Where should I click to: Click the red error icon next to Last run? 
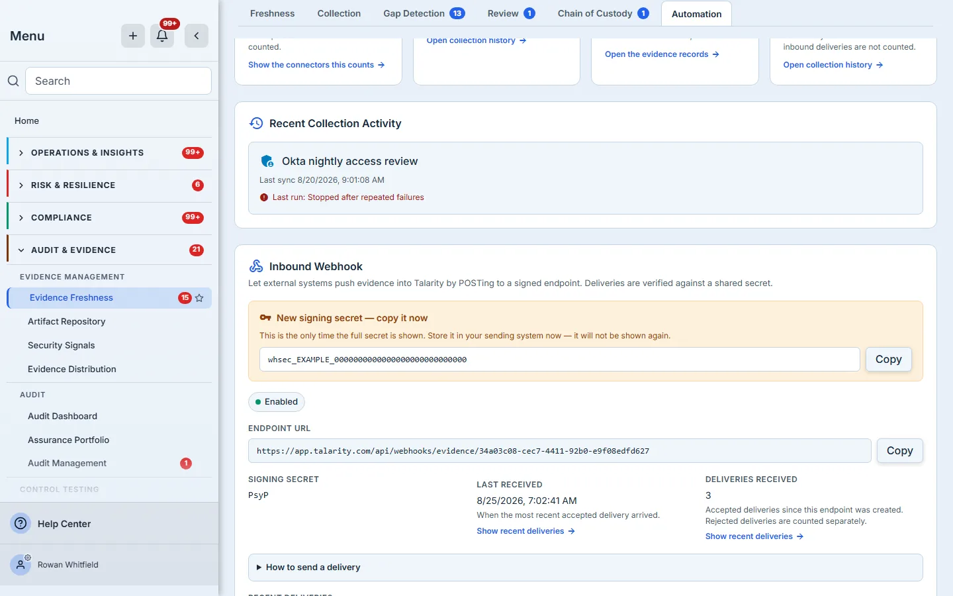pos(264,197)
